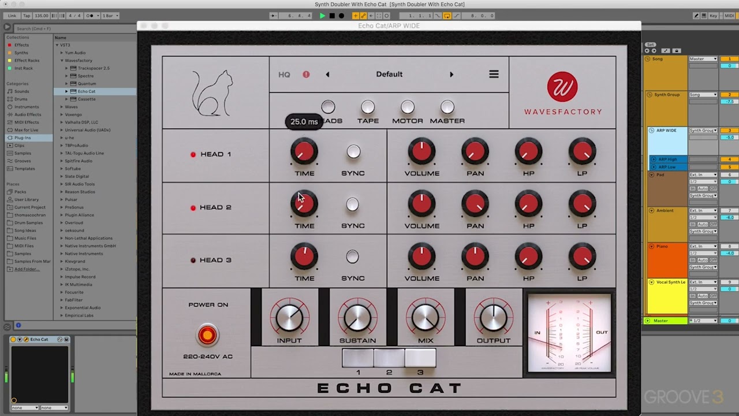Click the MIX knob
739x416 pixels.
click(x=426, y=317)
